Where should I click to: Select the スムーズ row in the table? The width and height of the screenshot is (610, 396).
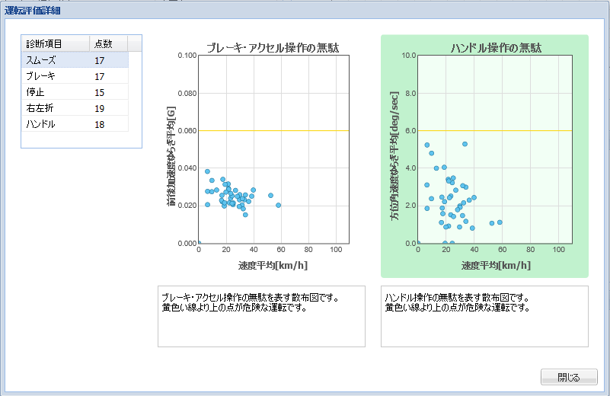pyautogui.click(x=75, y=60)
